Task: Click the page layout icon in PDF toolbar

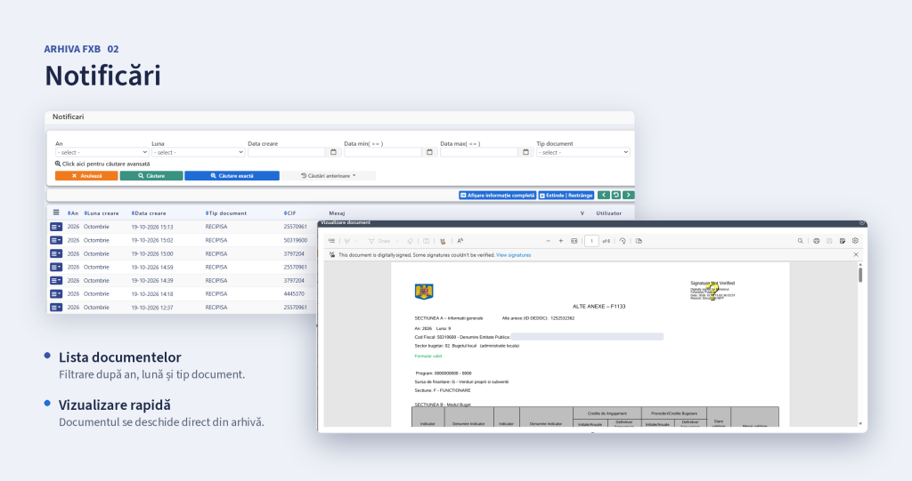Action: pos(639,241)
